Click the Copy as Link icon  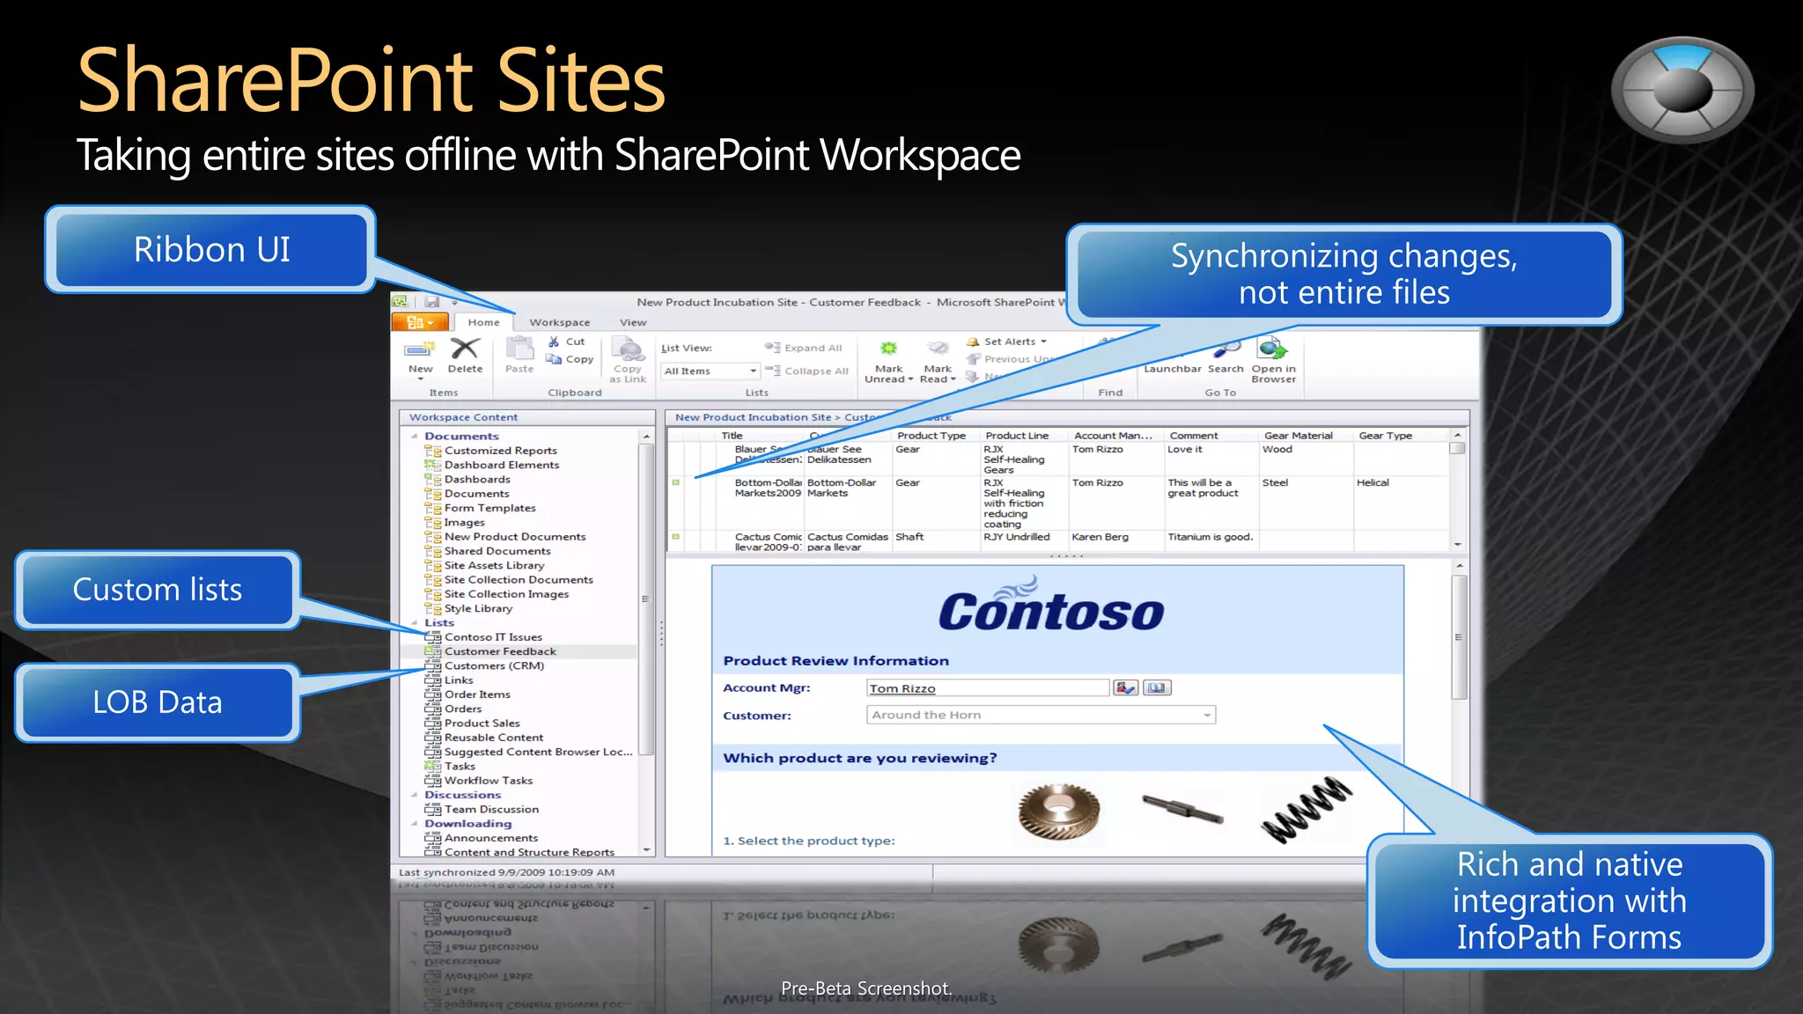pos(629,350)
